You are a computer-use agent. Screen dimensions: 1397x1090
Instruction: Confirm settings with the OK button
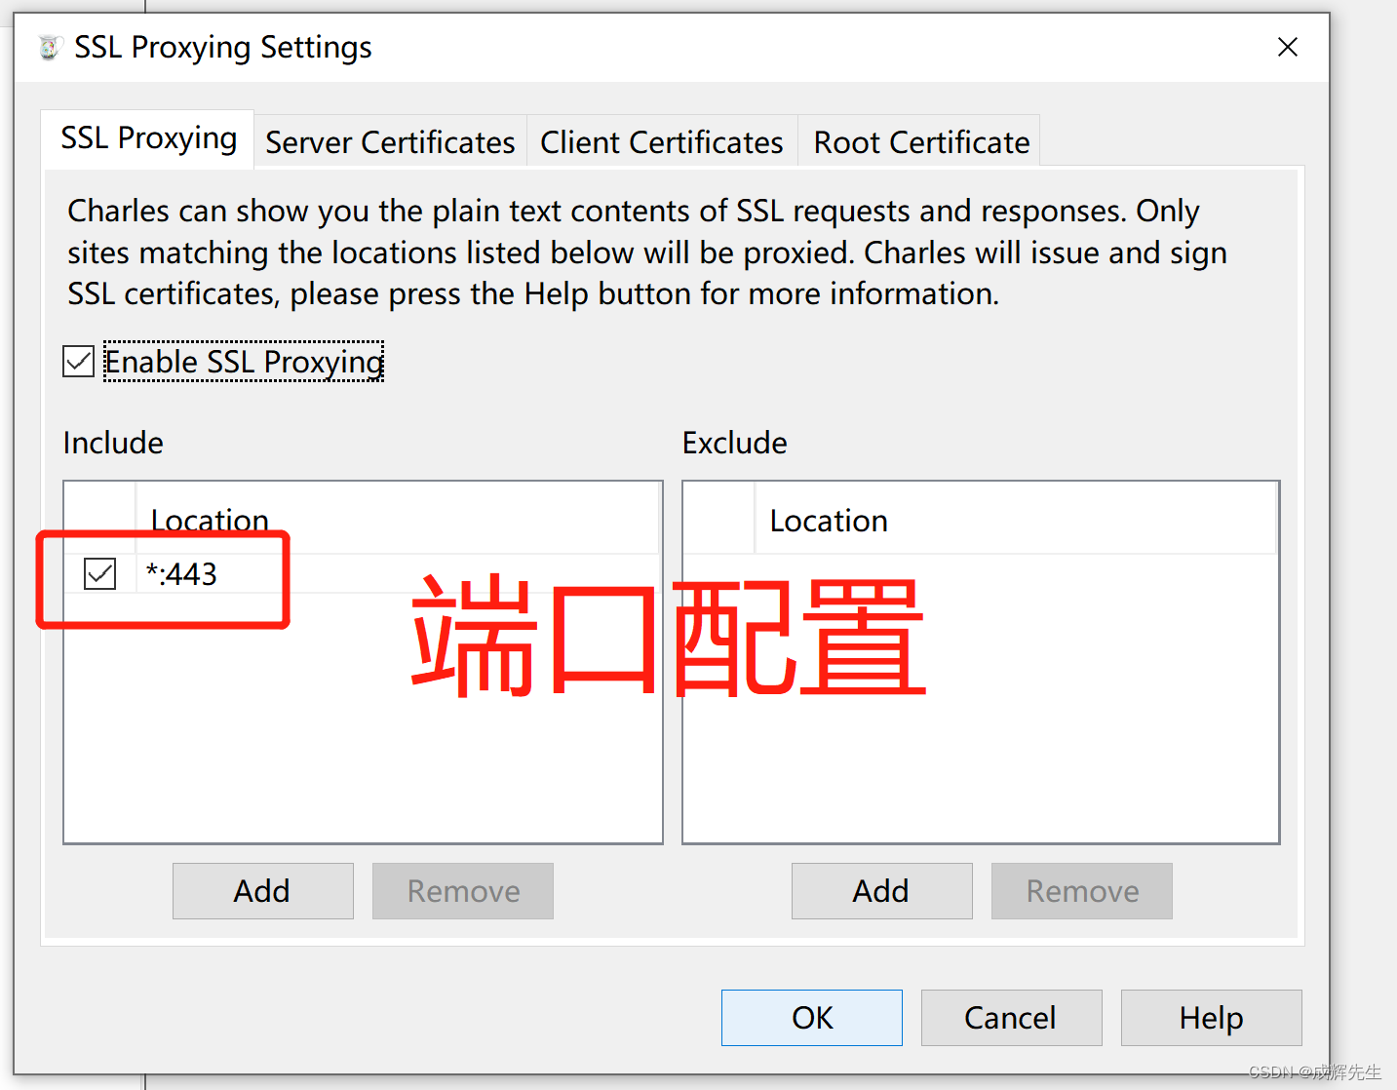812,1018
